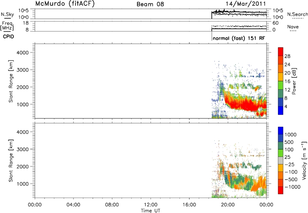Image resolution: width=308 pixels, height=213 pixels.
Task: Click the velocity colorbar value '-1000'
Action: coord(293,187)
